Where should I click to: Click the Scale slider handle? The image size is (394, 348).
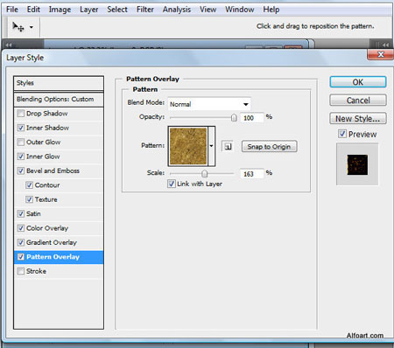coord(205,174)
